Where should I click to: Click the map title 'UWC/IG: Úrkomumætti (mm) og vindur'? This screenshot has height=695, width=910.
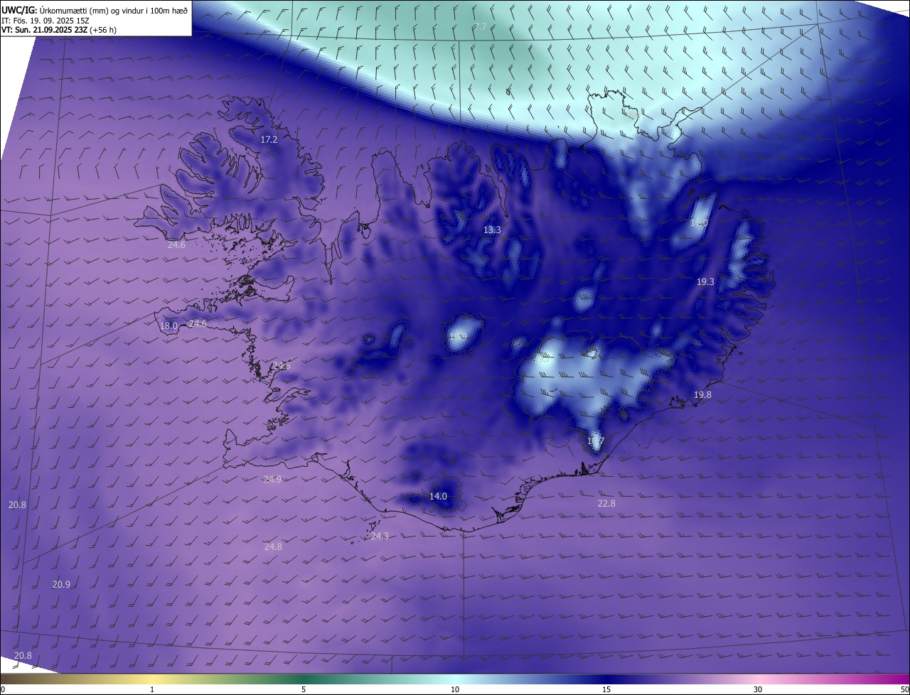tap(95, 10)
